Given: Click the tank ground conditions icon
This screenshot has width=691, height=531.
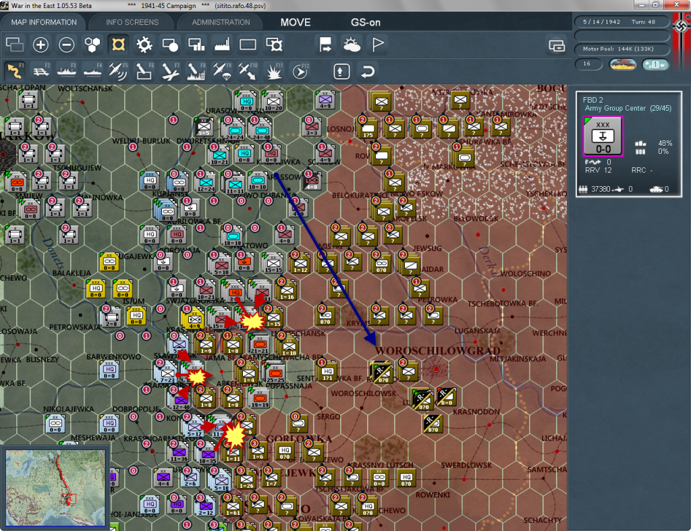Looking at the screenshot, I should (622, 64).
